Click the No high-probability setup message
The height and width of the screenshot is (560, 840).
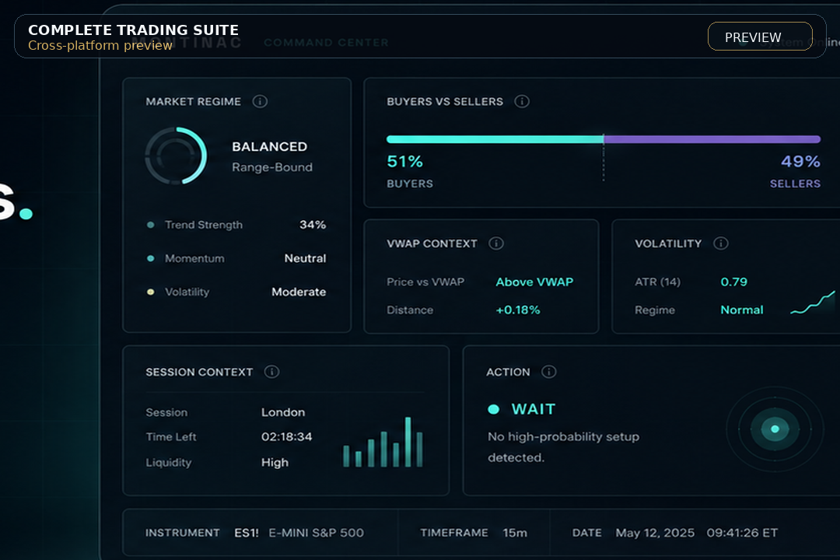(x=564, y=447)
